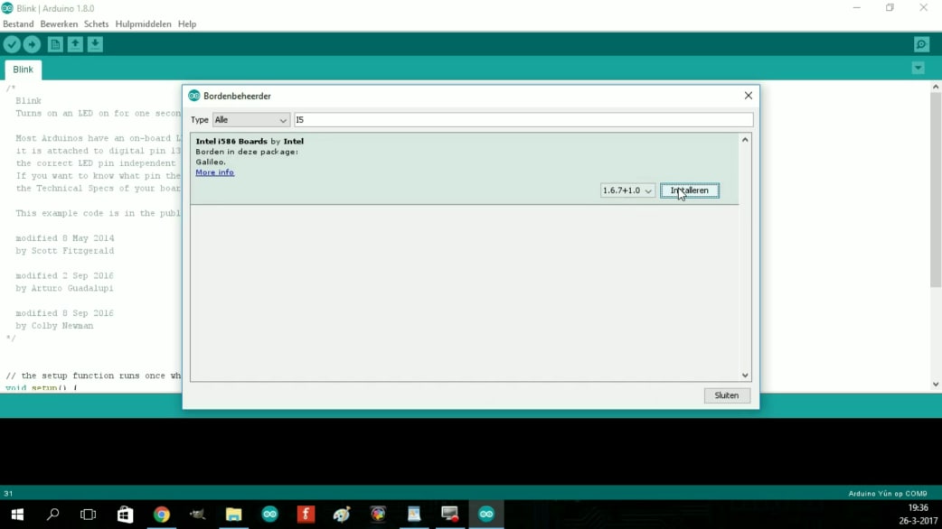Open the Schets menu

point(96,24)
